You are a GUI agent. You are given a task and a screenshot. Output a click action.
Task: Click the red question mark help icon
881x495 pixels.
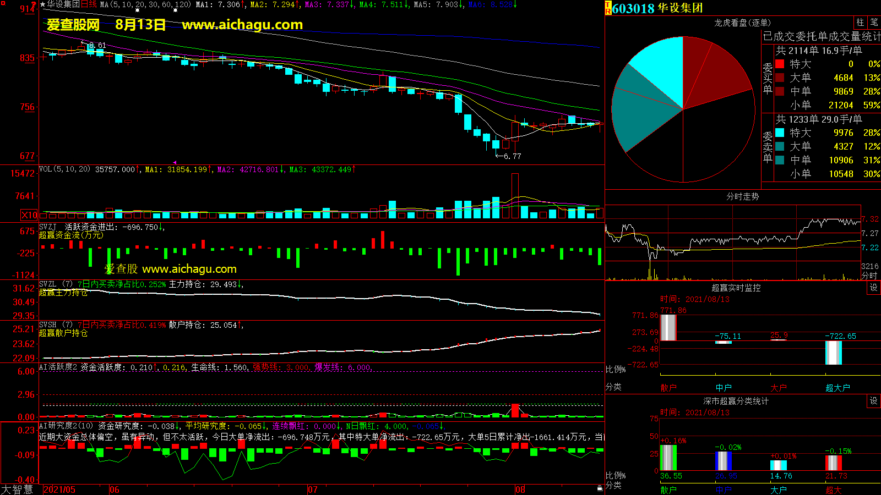pos(34,4)
